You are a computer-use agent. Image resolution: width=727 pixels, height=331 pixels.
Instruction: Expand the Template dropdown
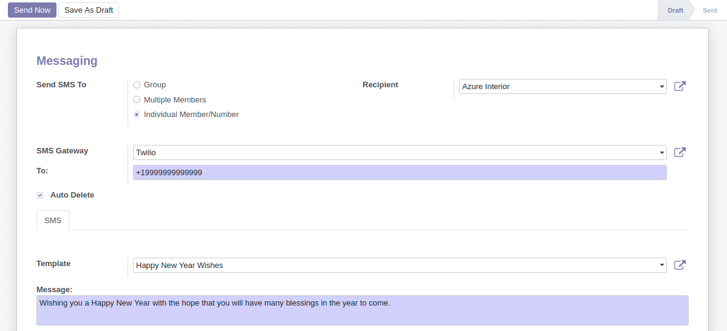(x=661, y=266)
